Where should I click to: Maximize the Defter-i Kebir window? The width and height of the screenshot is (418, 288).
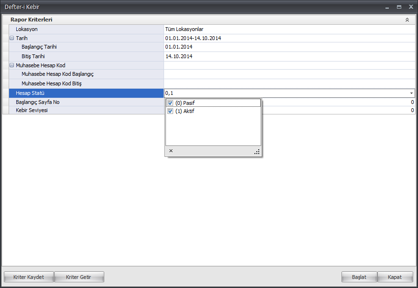tap(399, 7)
